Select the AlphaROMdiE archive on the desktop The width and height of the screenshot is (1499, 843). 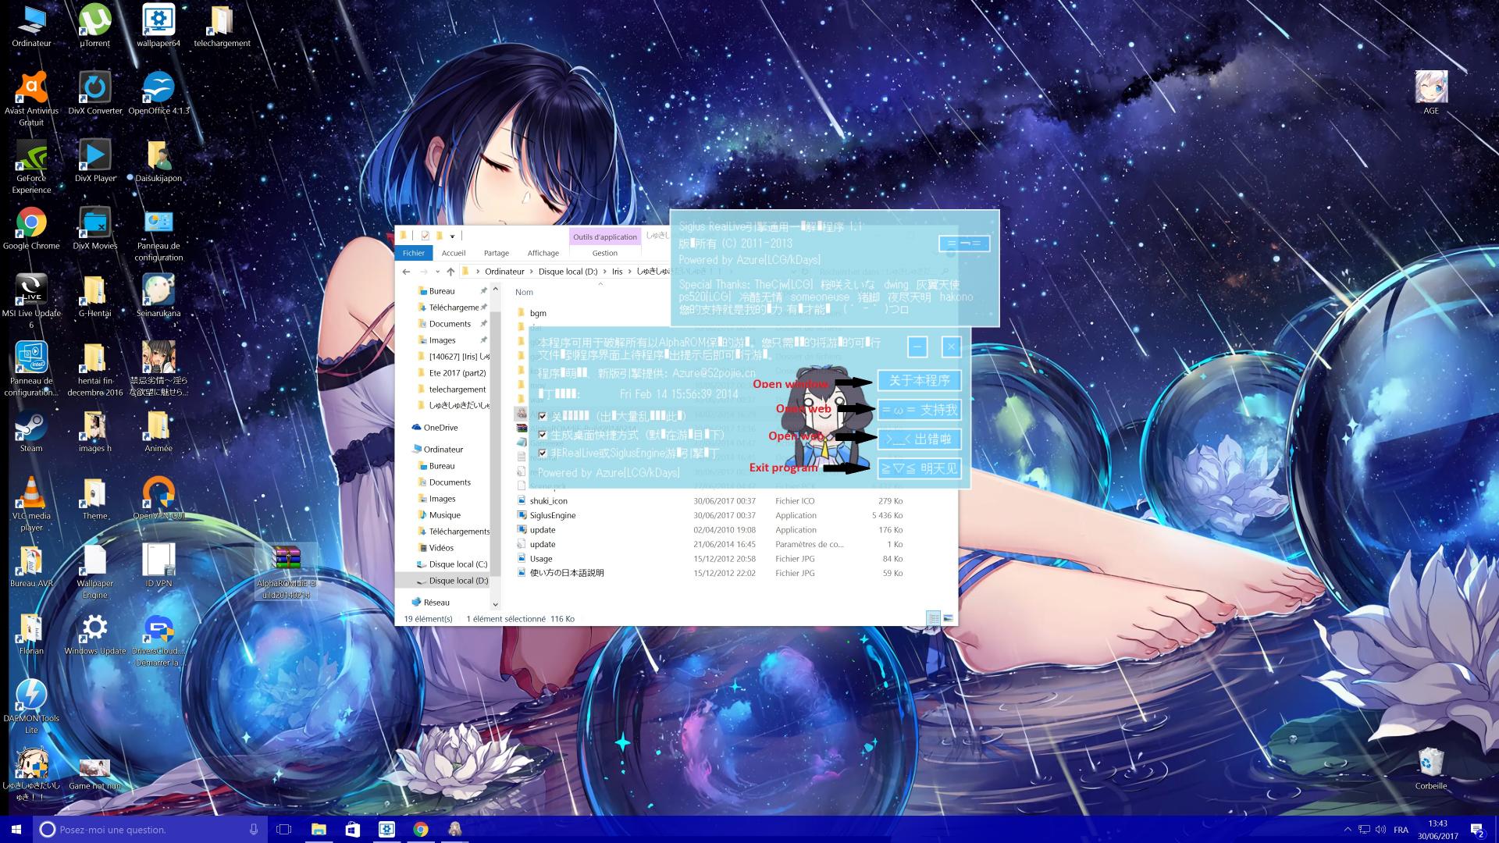(287, 571)
